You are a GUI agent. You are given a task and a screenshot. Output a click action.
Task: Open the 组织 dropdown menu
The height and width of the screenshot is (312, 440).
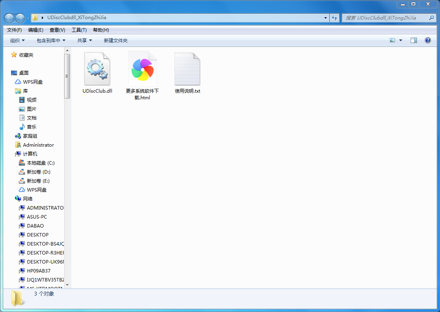pos(17,40)
